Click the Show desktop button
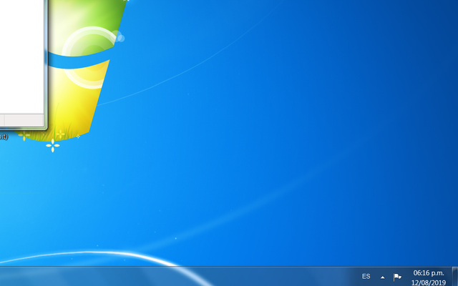Viewport: 458px width, 286px height. click(x=455, y=277)
